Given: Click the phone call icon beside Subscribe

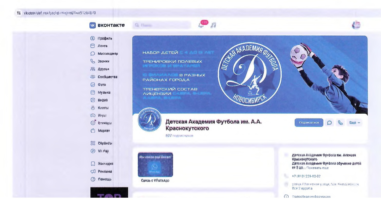Looking at the screenshot, I should (x=340, y=123).
